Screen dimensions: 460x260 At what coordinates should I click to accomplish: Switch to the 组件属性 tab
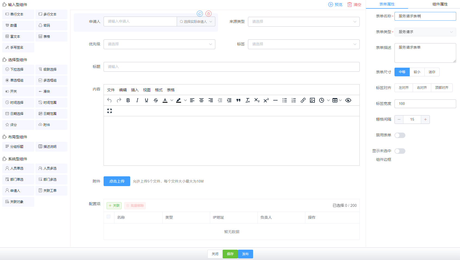click(x=440, y=4)
